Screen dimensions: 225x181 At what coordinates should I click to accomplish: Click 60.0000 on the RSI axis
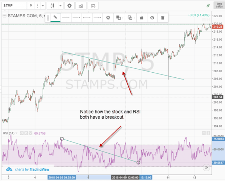[219, 149]
